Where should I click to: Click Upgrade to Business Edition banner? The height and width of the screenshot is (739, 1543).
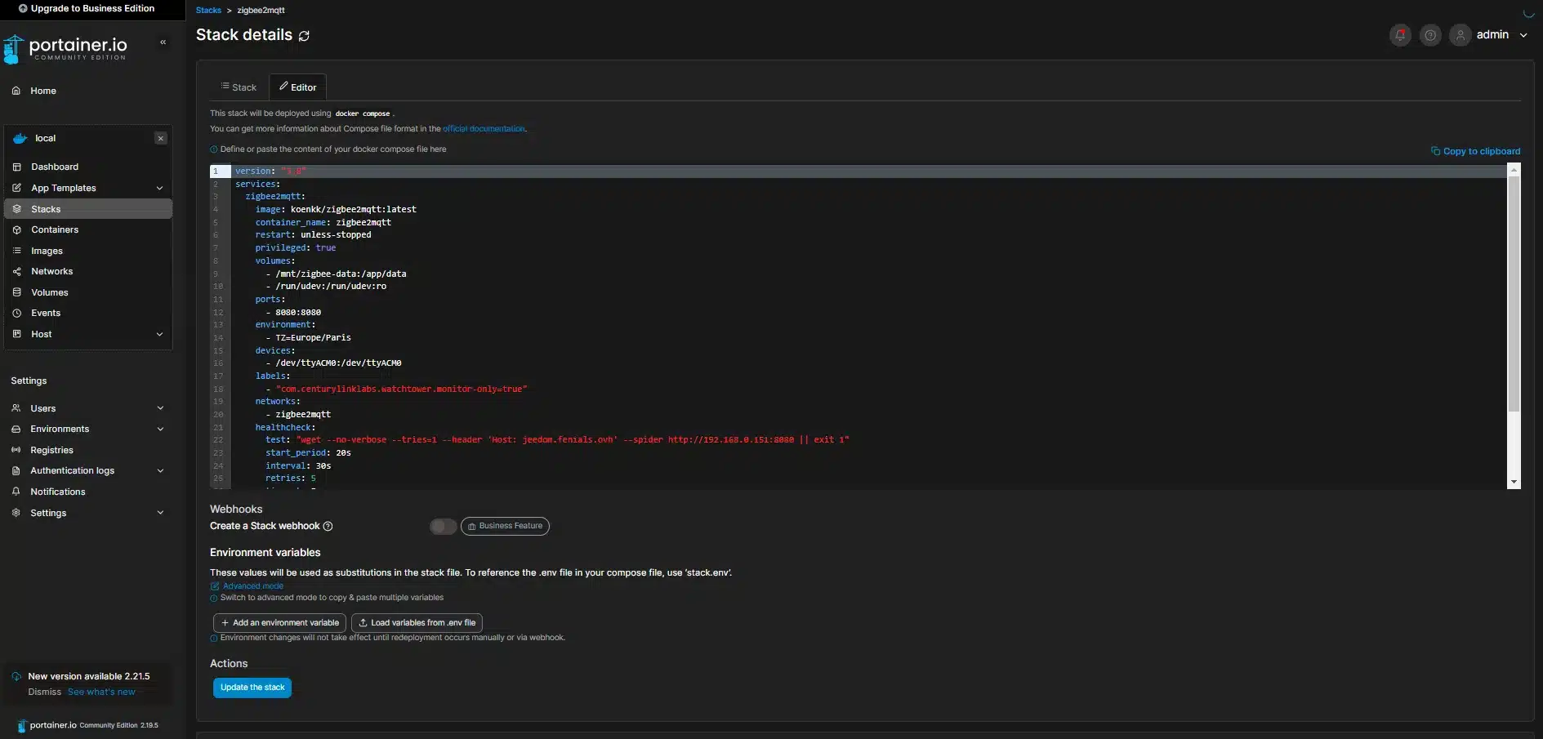point(87,8)
